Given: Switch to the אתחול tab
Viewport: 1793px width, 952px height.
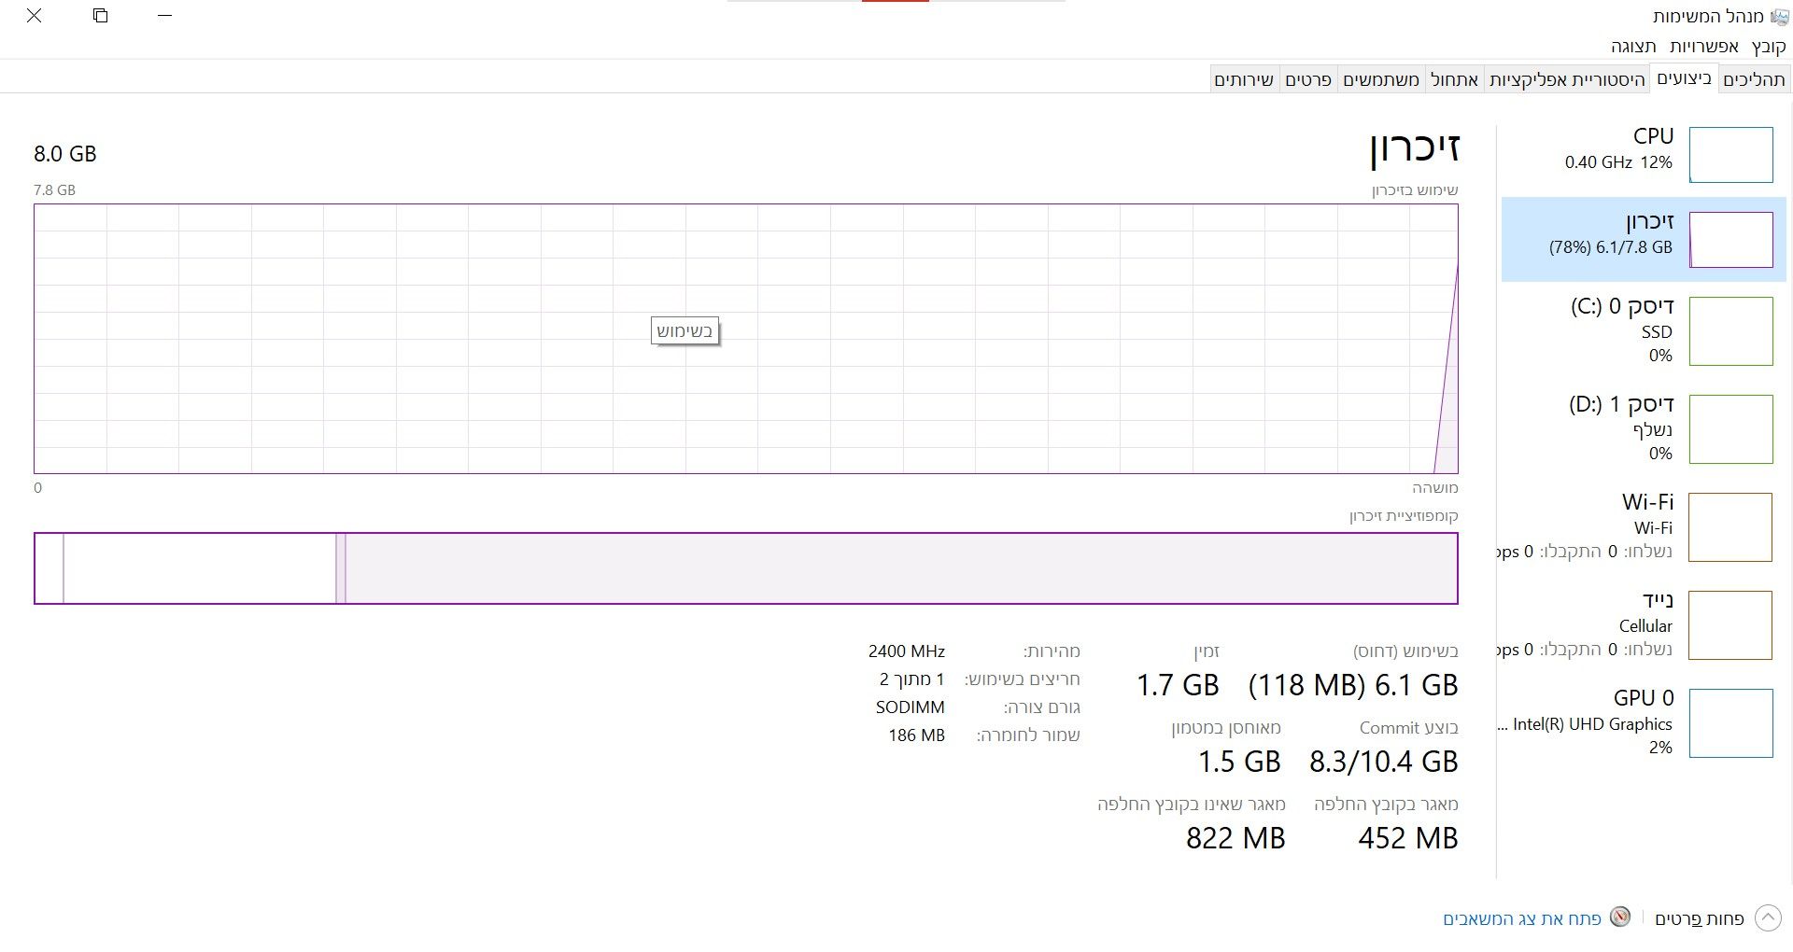Looking at the screenshot, I should tap(1454, 79).
